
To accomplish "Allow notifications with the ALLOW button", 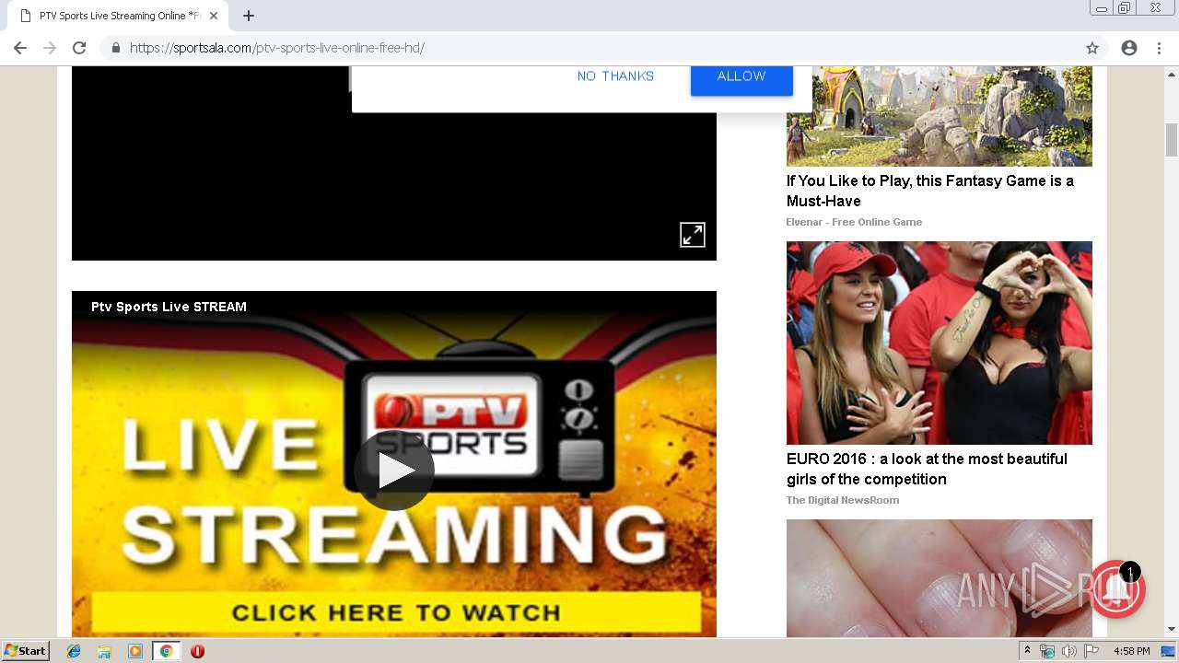I will 741,78.
